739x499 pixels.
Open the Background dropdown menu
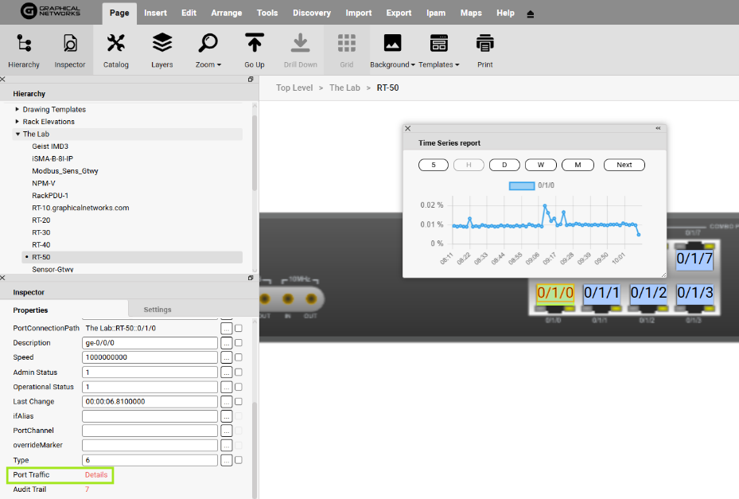(x=393, y=50)
